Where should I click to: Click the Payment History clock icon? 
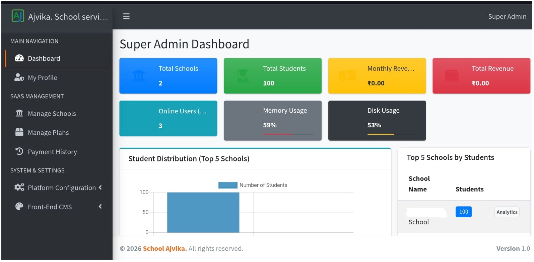tap(19, 151)
